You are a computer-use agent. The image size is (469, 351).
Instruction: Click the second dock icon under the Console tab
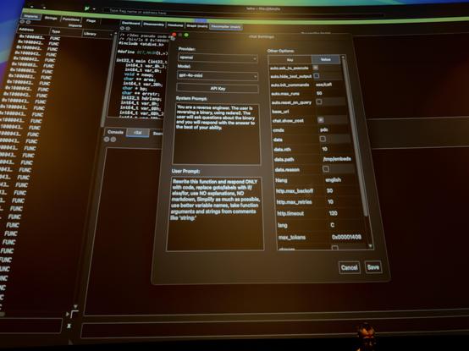point(113,140)
